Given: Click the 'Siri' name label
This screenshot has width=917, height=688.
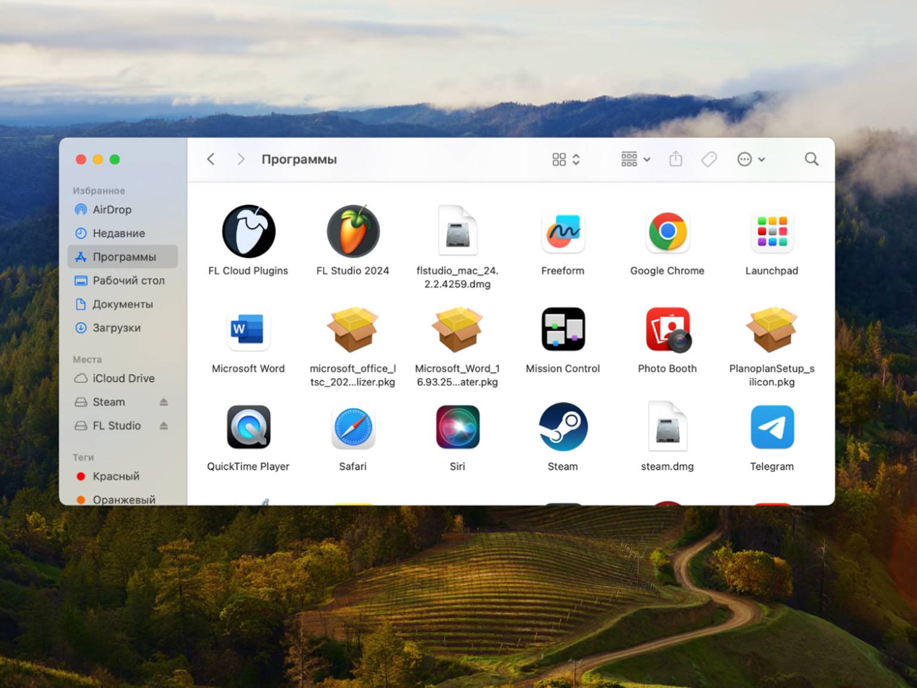Looking at the screenshot, I should point(457,466).
